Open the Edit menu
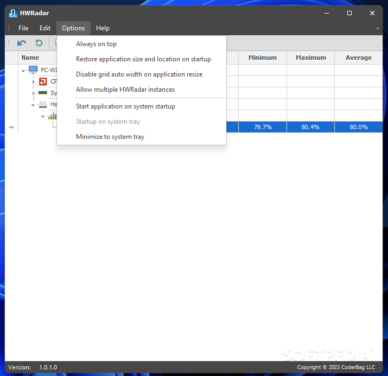Viewport: 388px width, 376px height. (x=45, y=28)
